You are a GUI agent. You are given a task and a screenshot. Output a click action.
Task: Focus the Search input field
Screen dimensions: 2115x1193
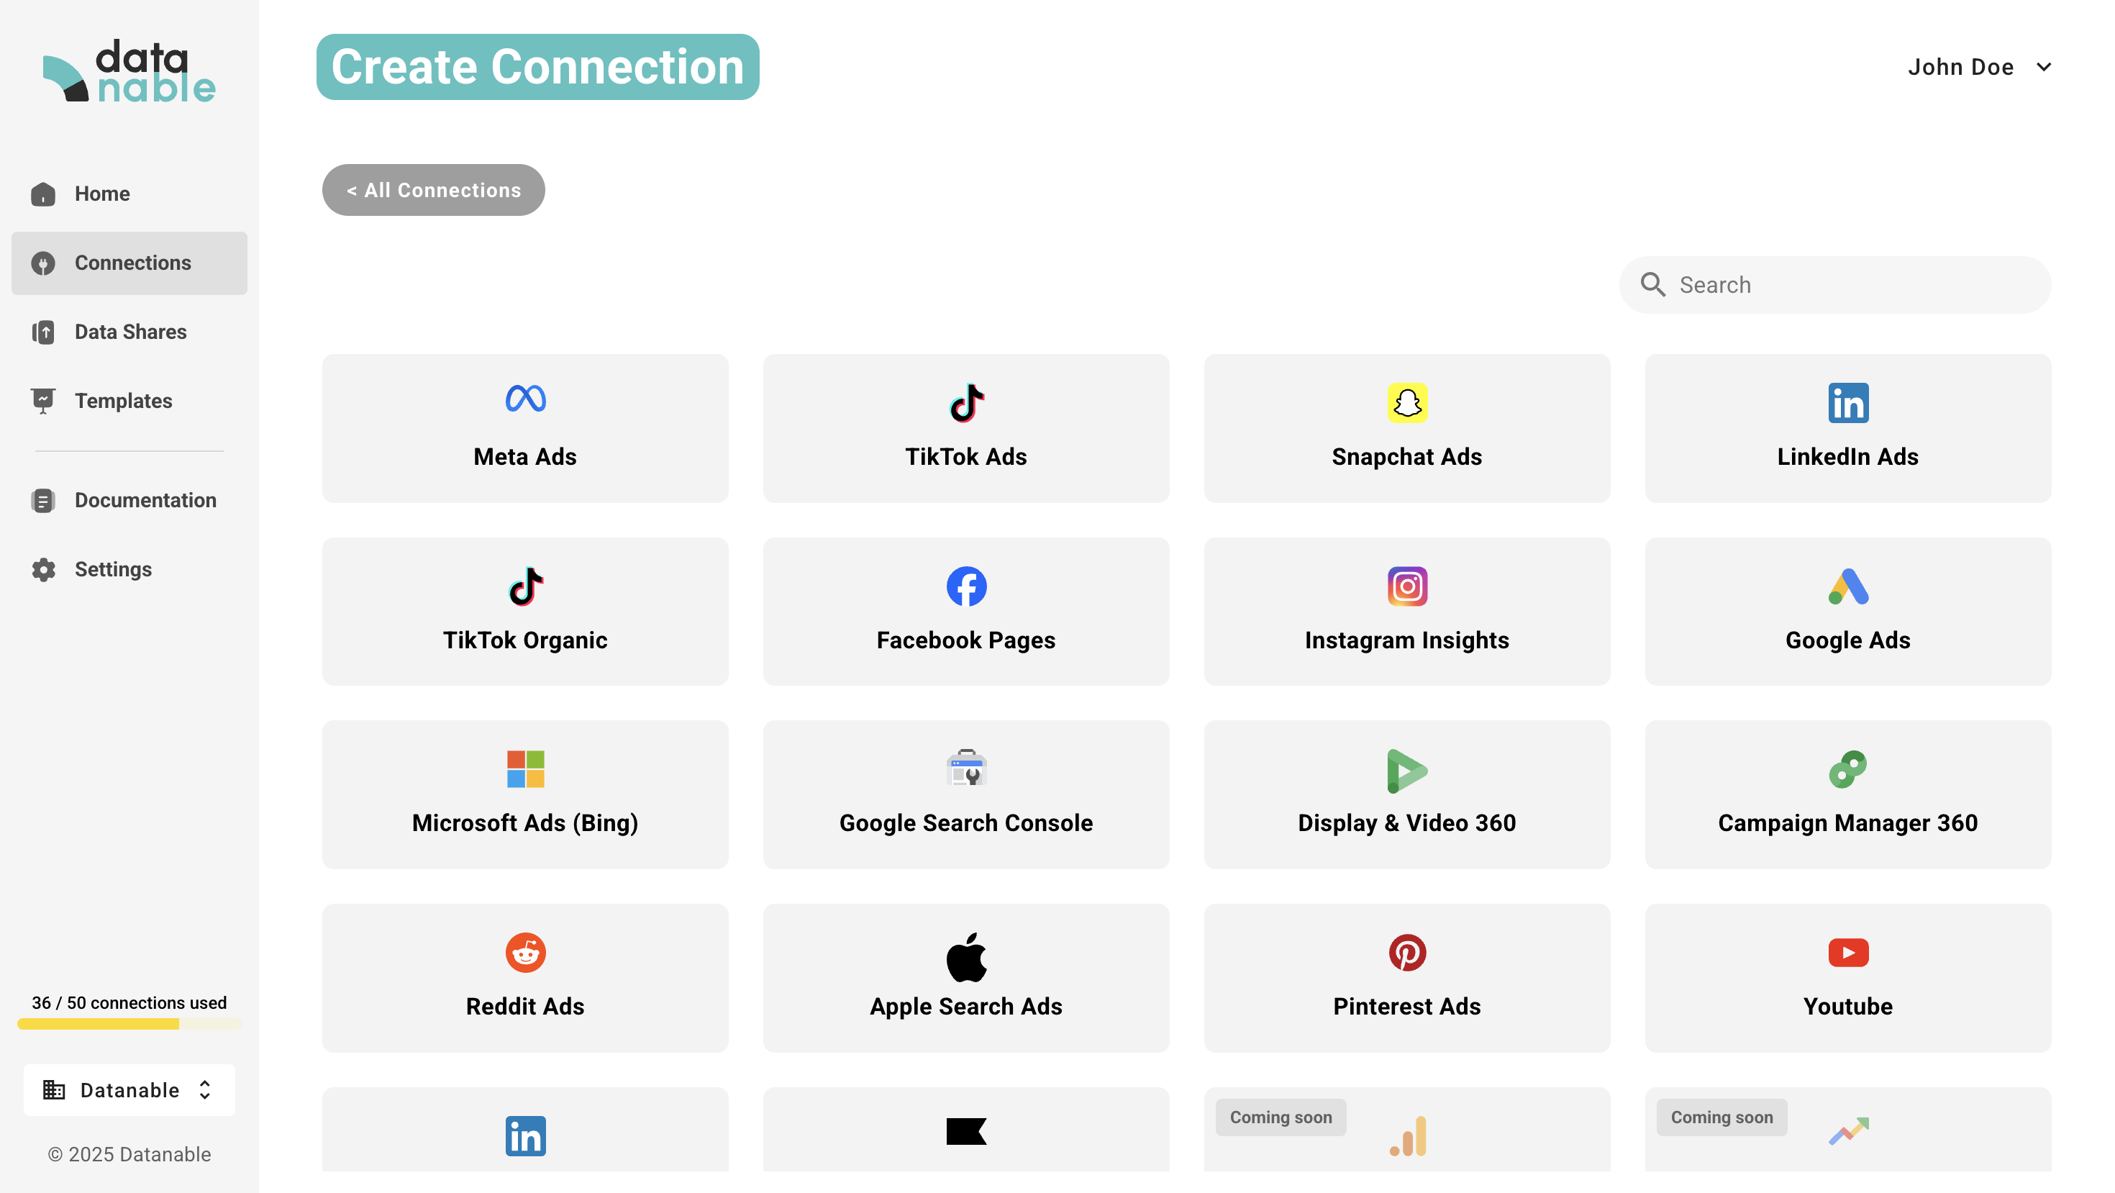[1847, 285]
